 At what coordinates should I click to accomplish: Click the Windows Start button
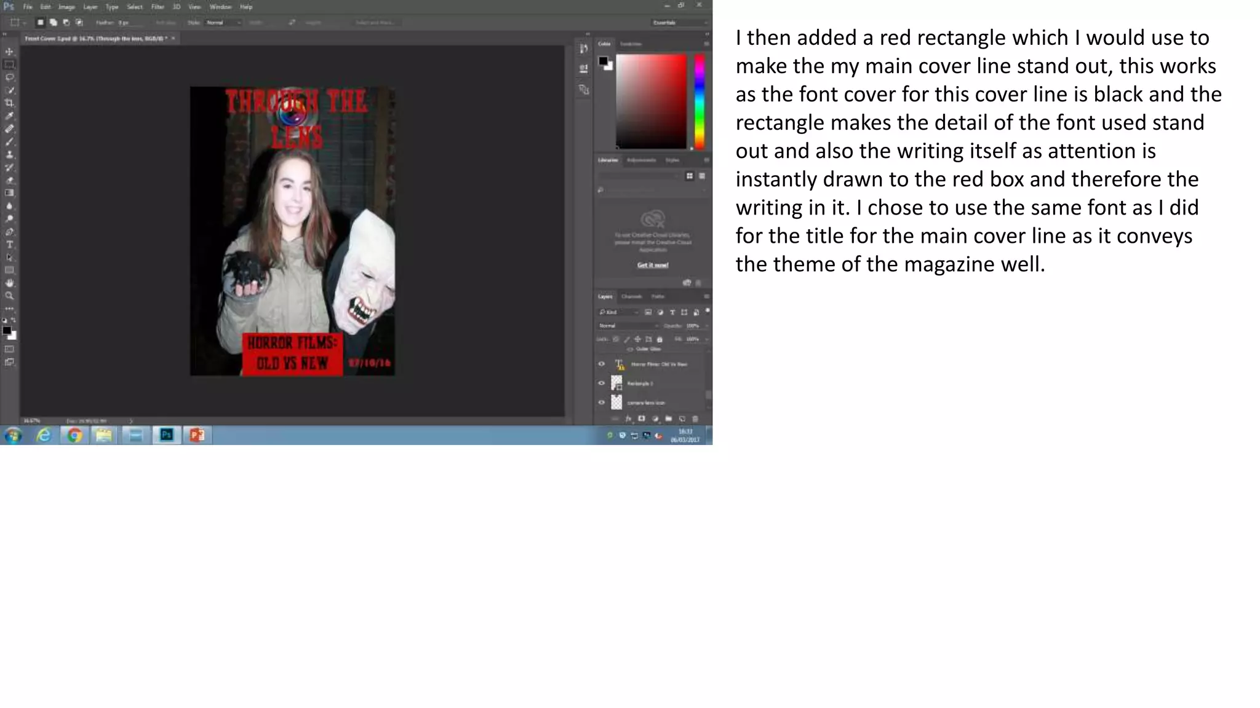click(13, 435)
